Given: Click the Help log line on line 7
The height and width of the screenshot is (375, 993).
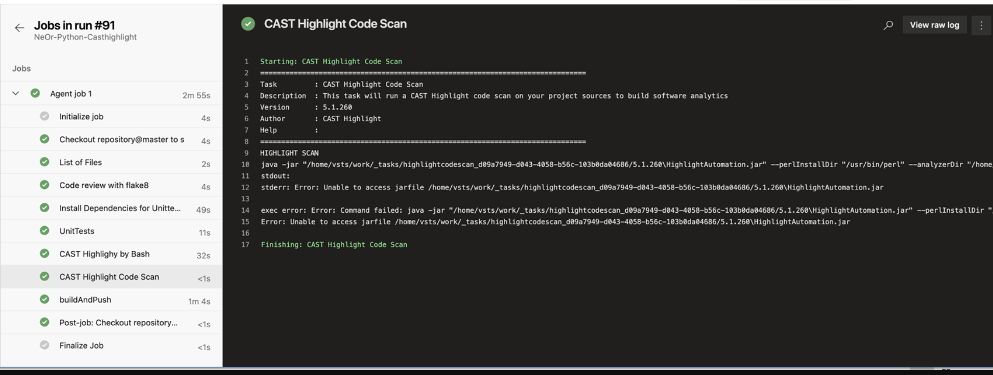Looking at the screenshot, I should (x=289, y=130).
